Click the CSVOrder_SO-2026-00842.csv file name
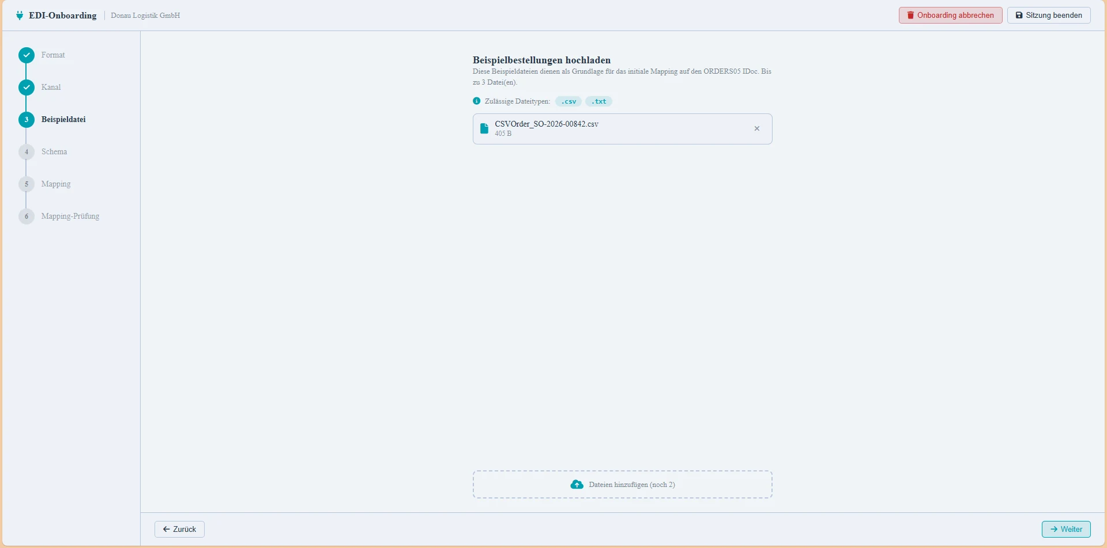 tap(547, 124)
